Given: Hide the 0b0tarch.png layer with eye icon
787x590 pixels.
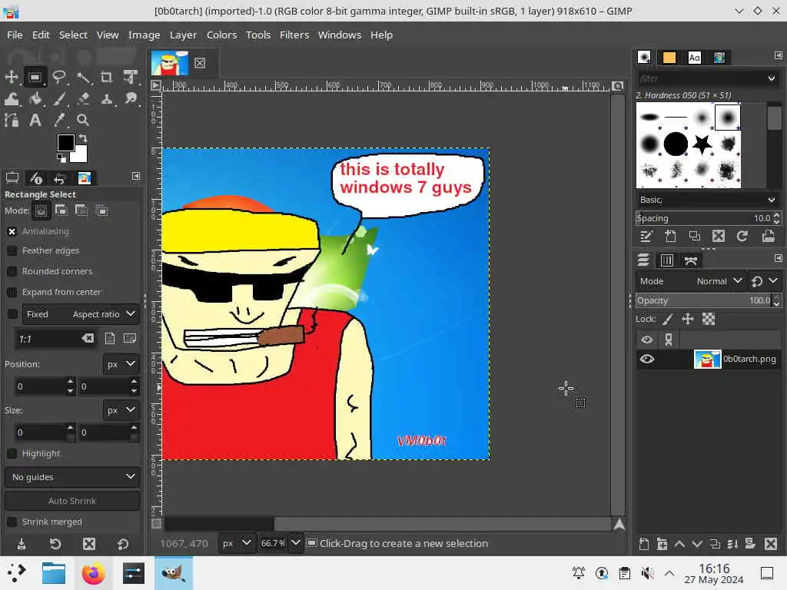Looking at the screenshot, I should point(647,359).
